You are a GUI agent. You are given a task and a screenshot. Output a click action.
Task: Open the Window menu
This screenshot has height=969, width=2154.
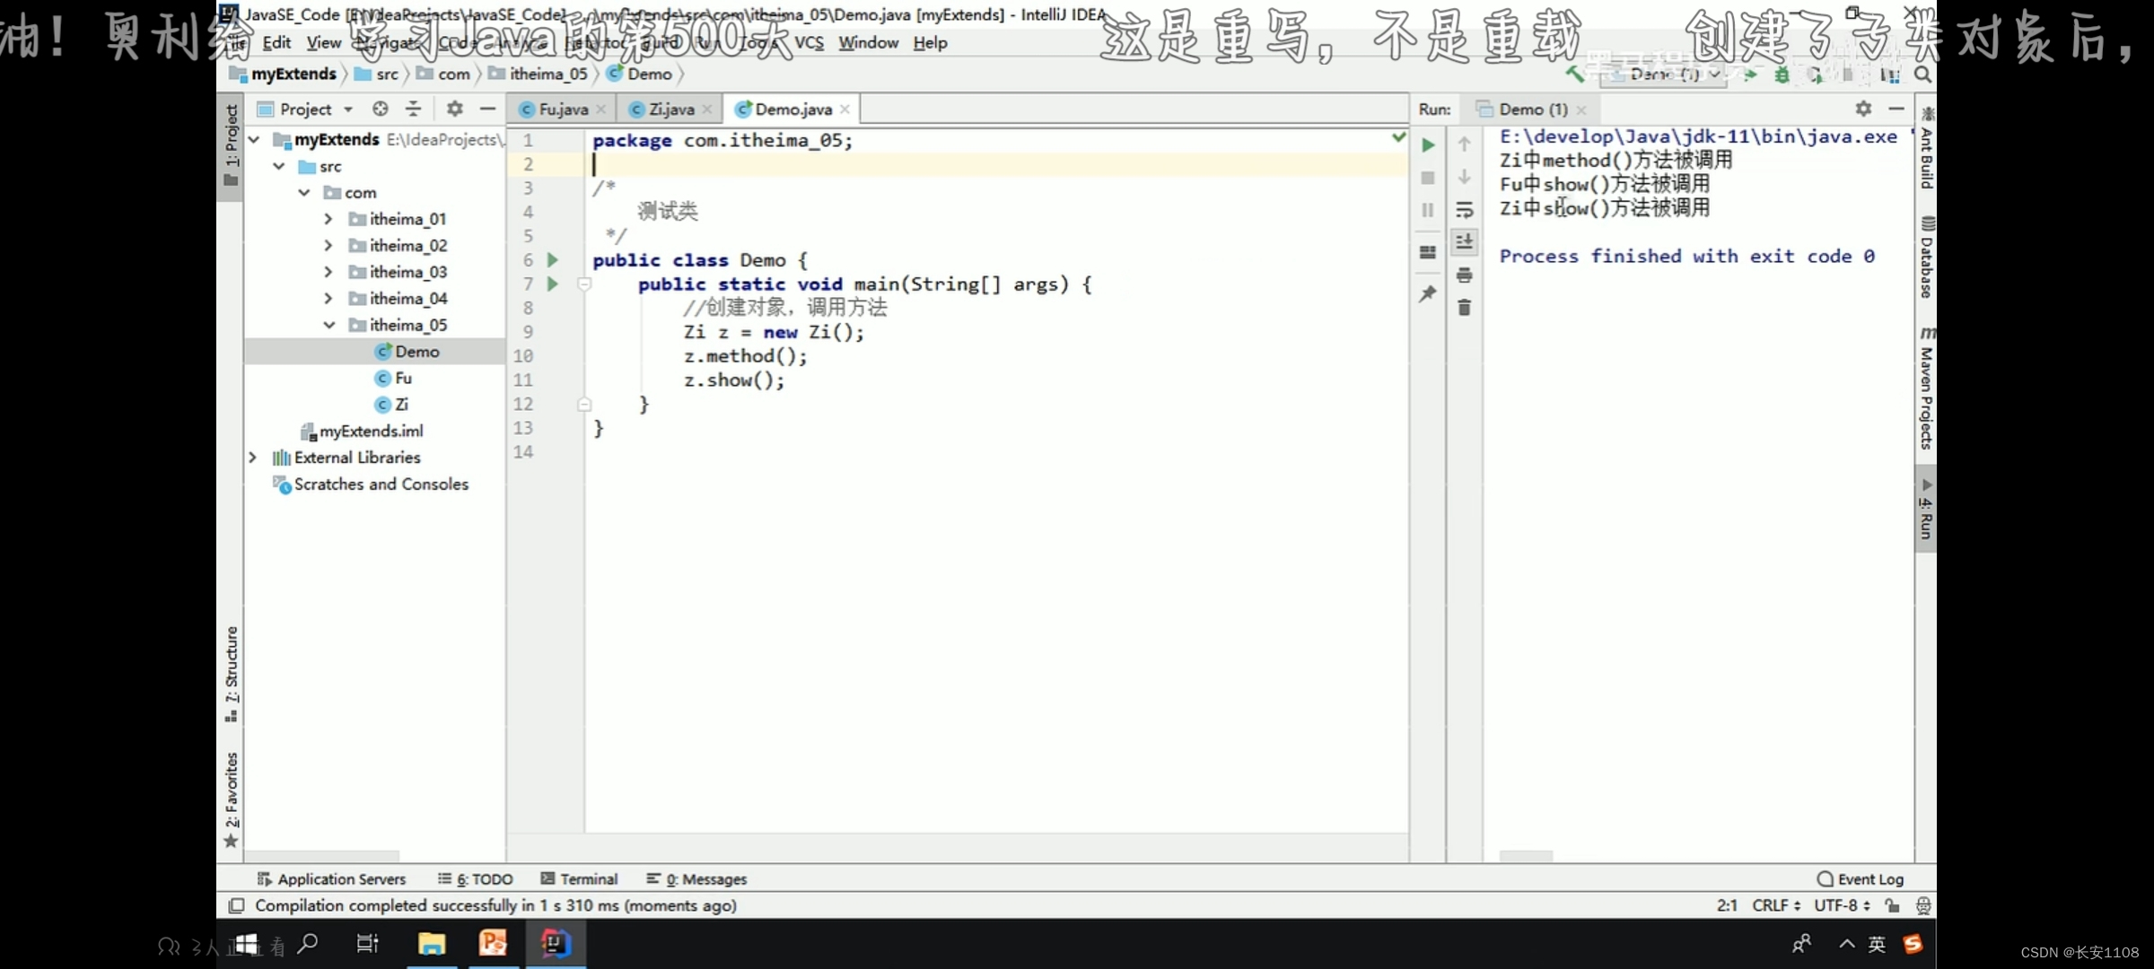[868, 42]
